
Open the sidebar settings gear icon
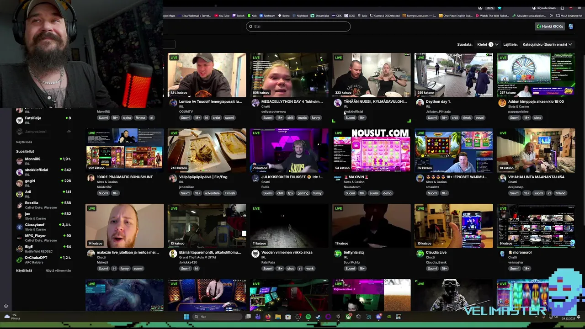pyautogui.click(x=6, y=306)
